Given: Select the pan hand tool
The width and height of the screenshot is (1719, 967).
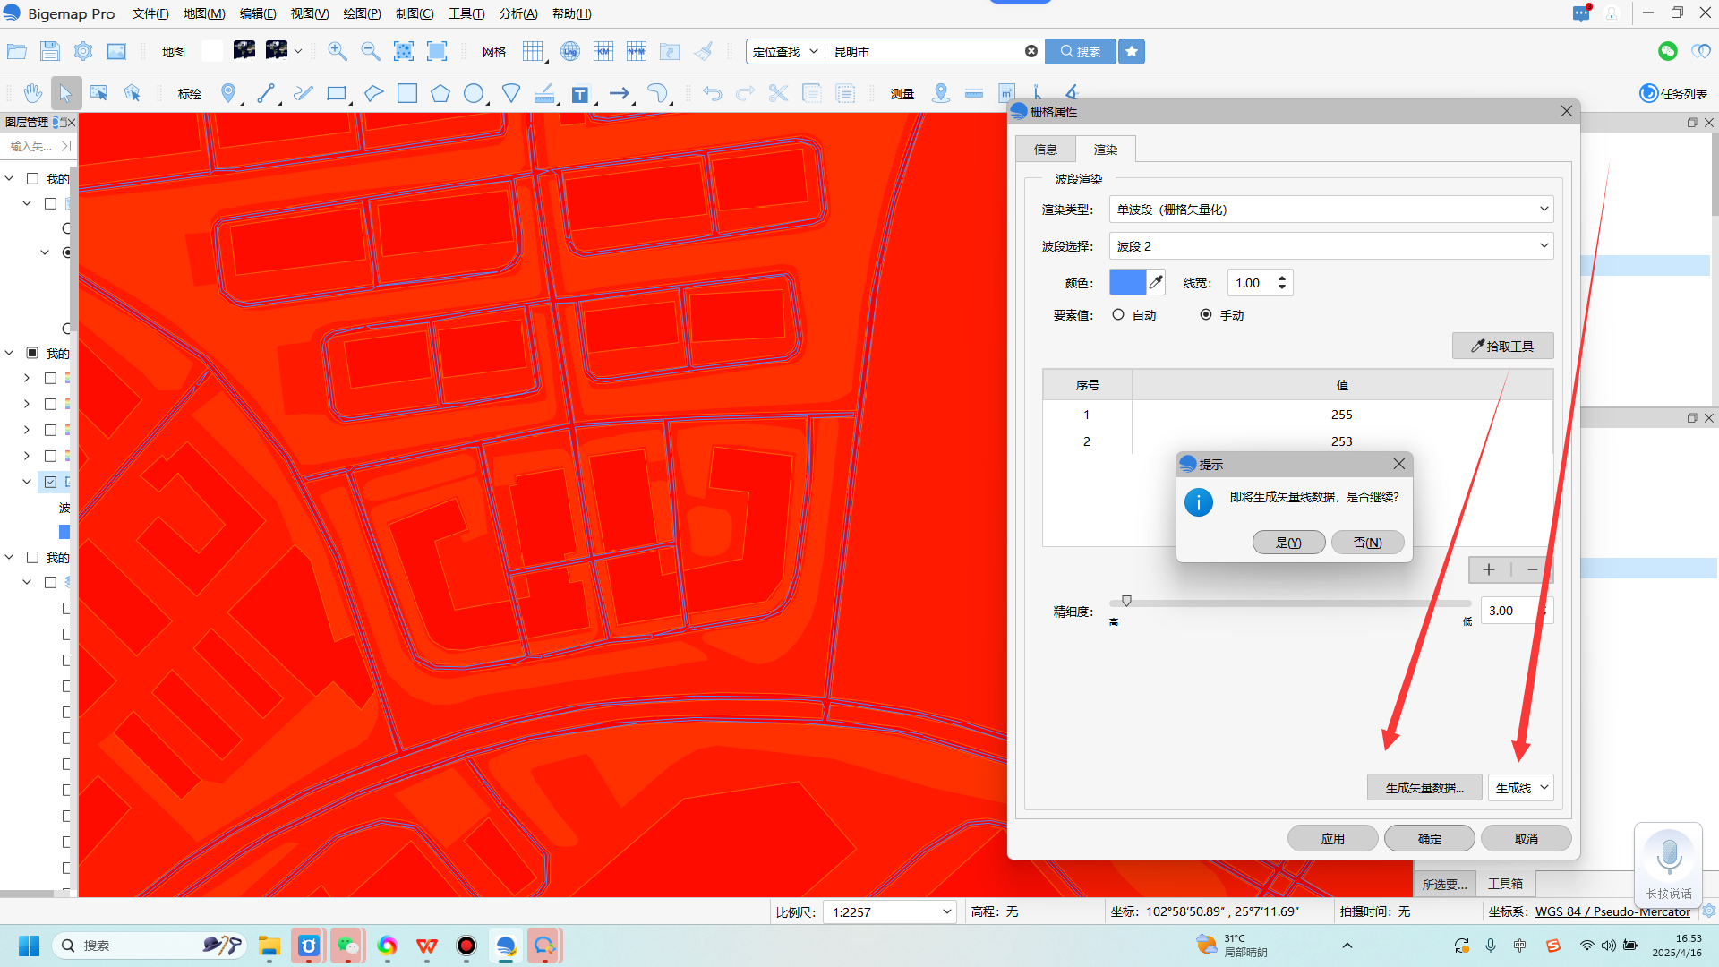Looking at the screenshot, I should click(x=33, y=93).
